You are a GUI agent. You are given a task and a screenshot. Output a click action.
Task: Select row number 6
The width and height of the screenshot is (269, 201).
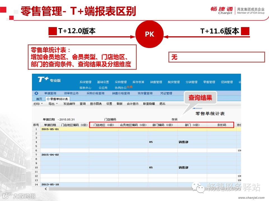point(36,150)
